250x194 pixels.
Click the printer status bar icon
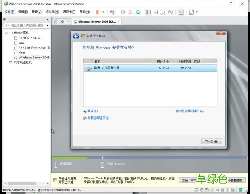click(x=212, y=190)
